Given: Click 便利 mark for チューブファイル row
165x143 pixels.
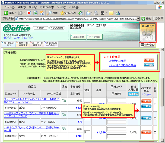Looking at the screenshot, I should pos(146,101).
